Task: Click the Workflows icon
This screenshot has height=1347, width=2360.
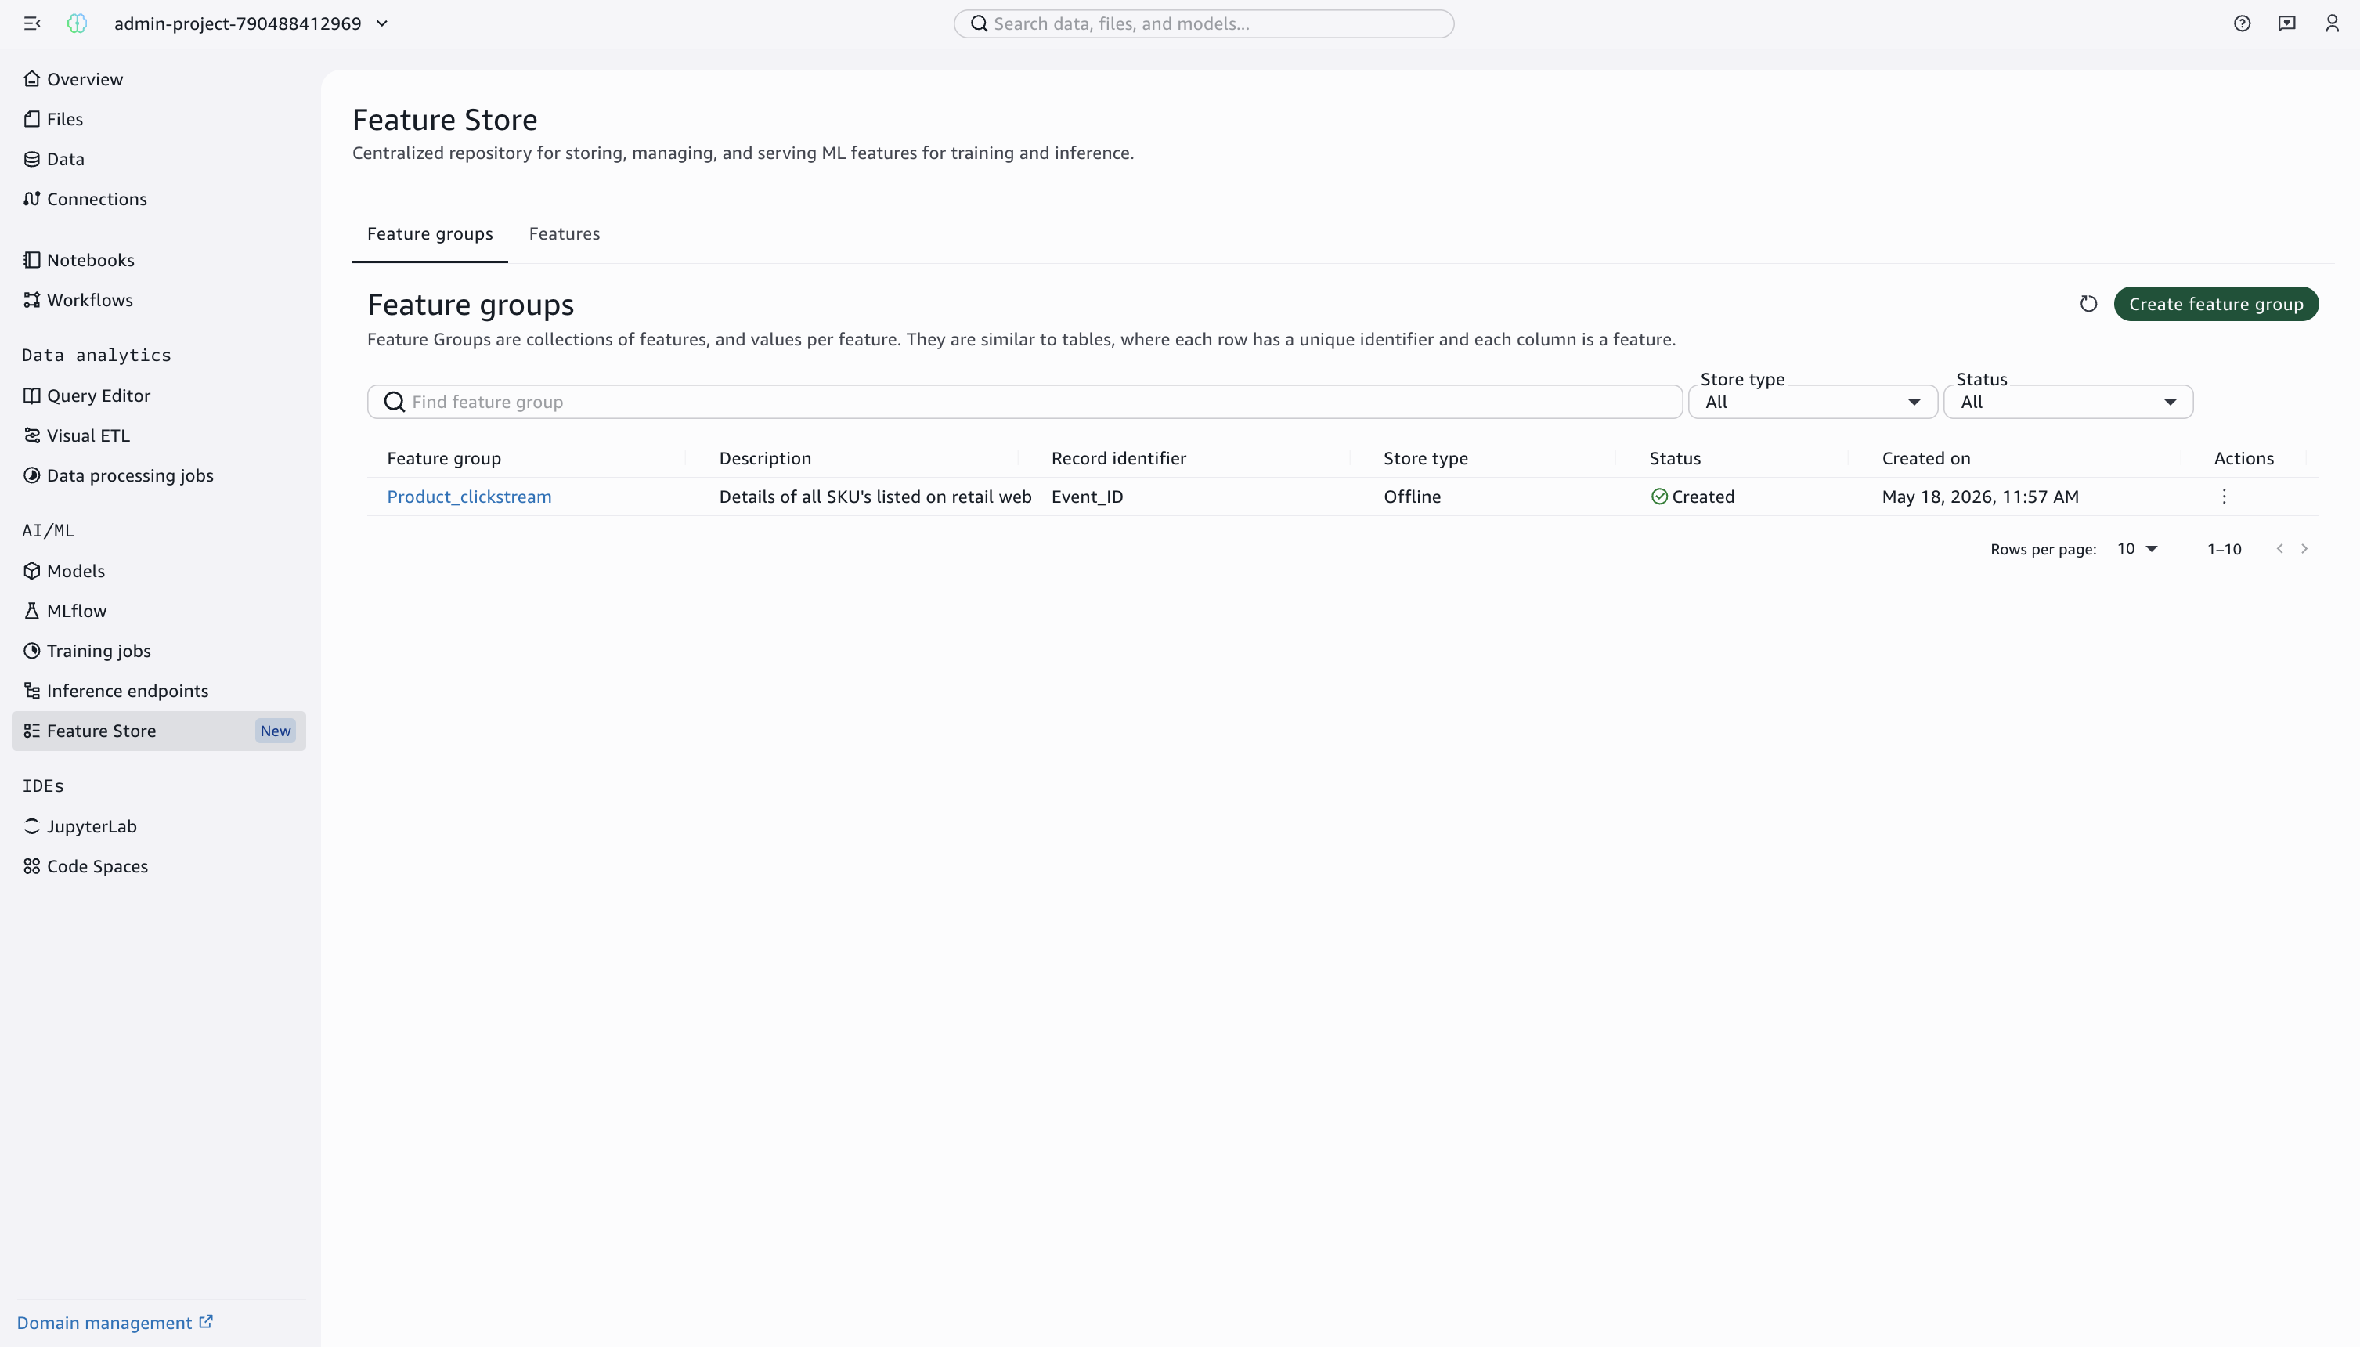Action: click(32, 300)
